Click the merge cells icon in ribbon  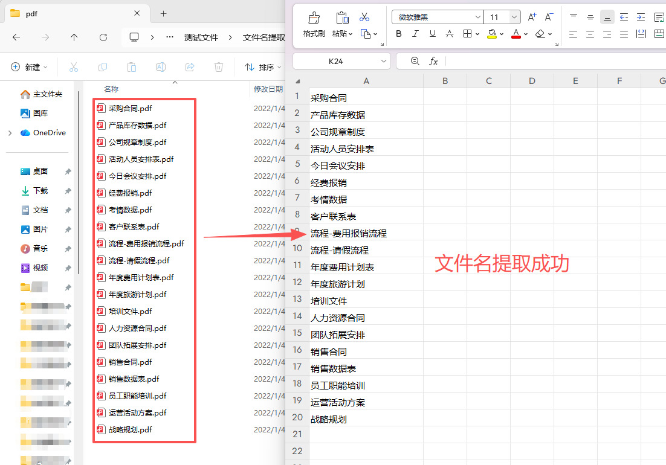pos(659,34)
